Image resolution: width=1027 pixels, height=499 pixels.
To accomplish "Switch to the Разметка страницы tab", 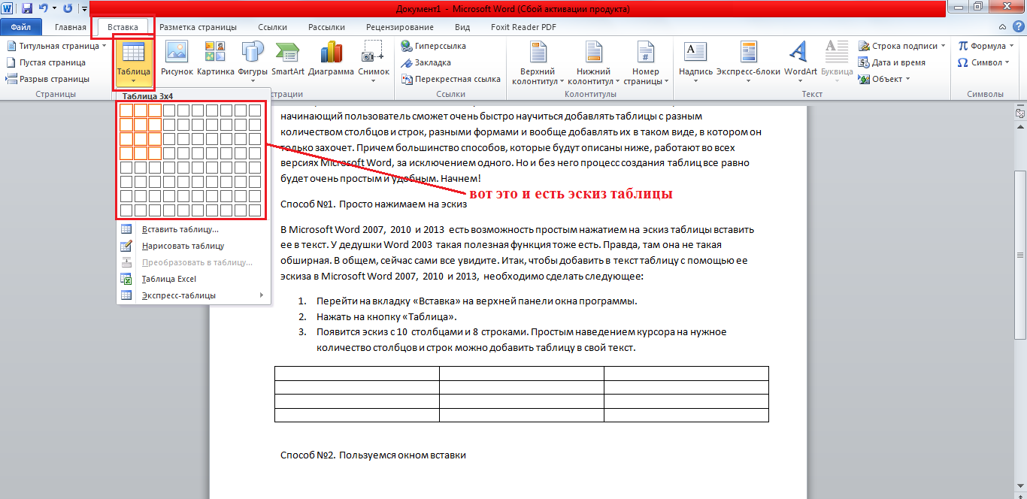I will point(198,27).
